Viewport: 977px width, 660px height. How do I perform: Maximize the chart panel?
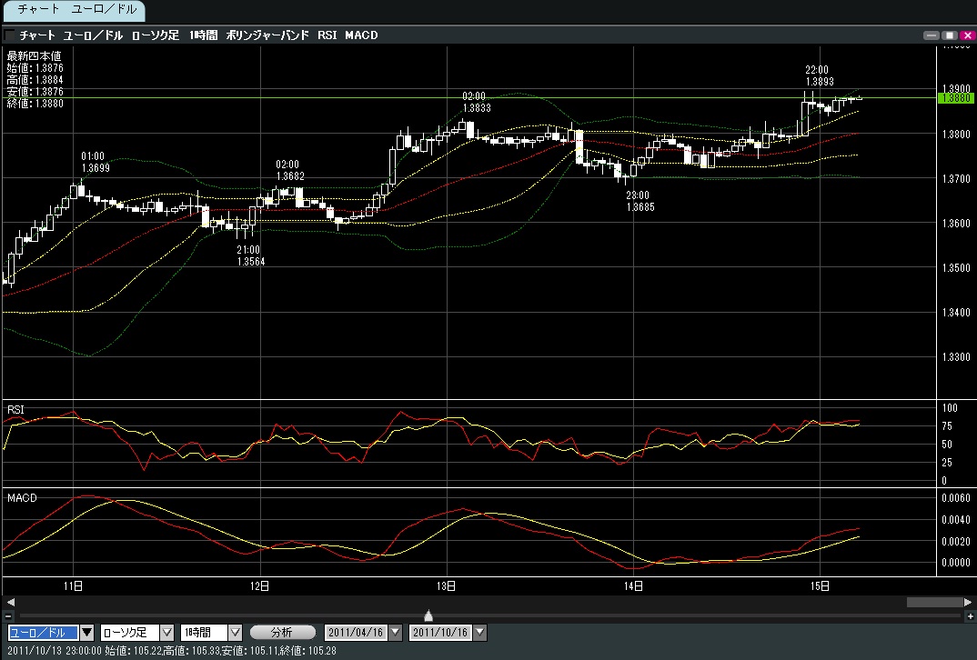(949, 35)
